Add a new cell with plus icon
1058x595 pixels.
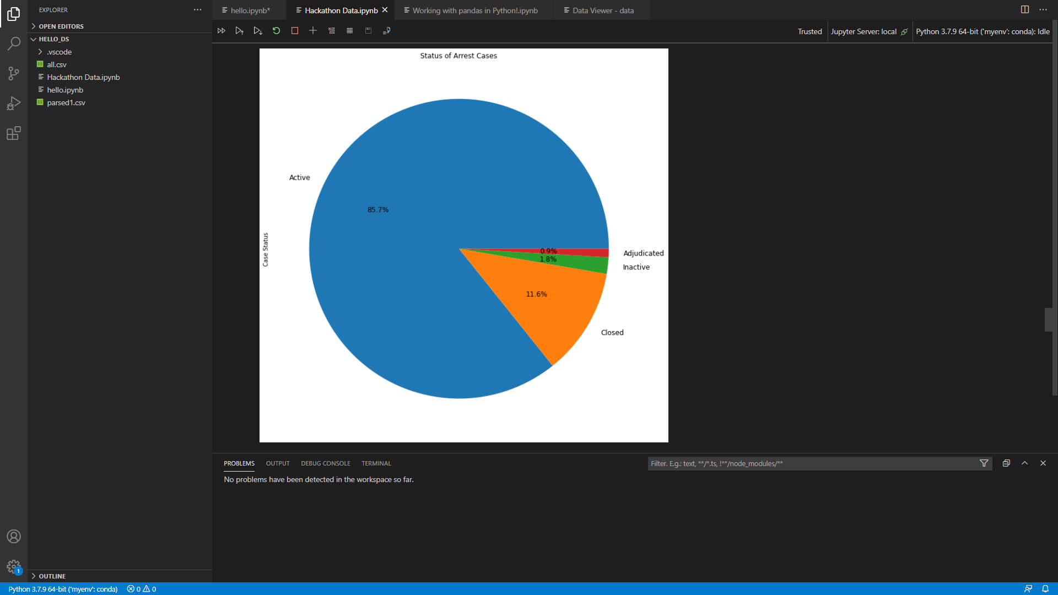coord(313,31)
